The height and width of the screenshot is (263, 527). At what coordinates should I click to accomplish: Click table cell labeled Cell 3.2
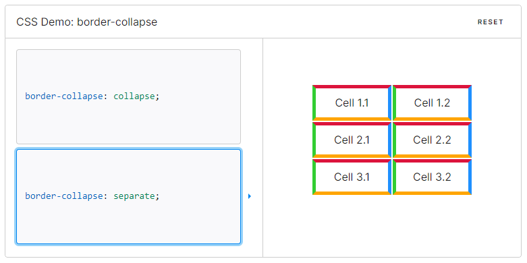click(432, 177)
